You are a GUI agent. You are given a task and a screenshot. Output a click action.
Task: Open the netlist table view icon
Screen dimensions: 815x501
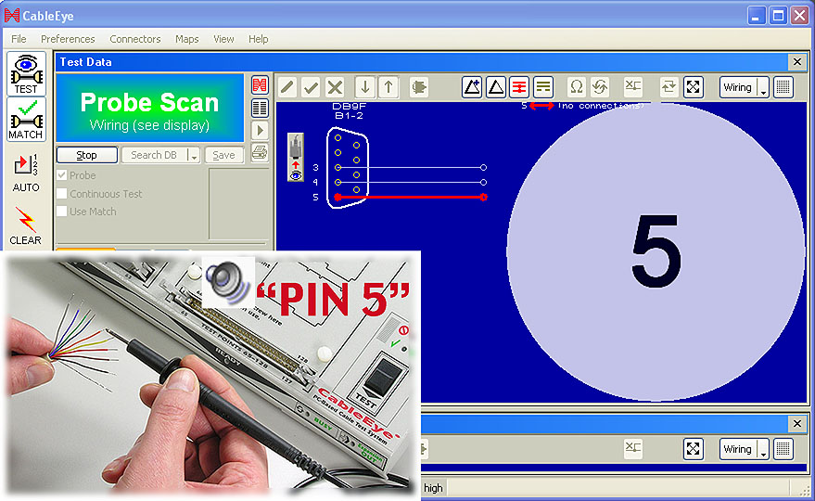[260, 109]
